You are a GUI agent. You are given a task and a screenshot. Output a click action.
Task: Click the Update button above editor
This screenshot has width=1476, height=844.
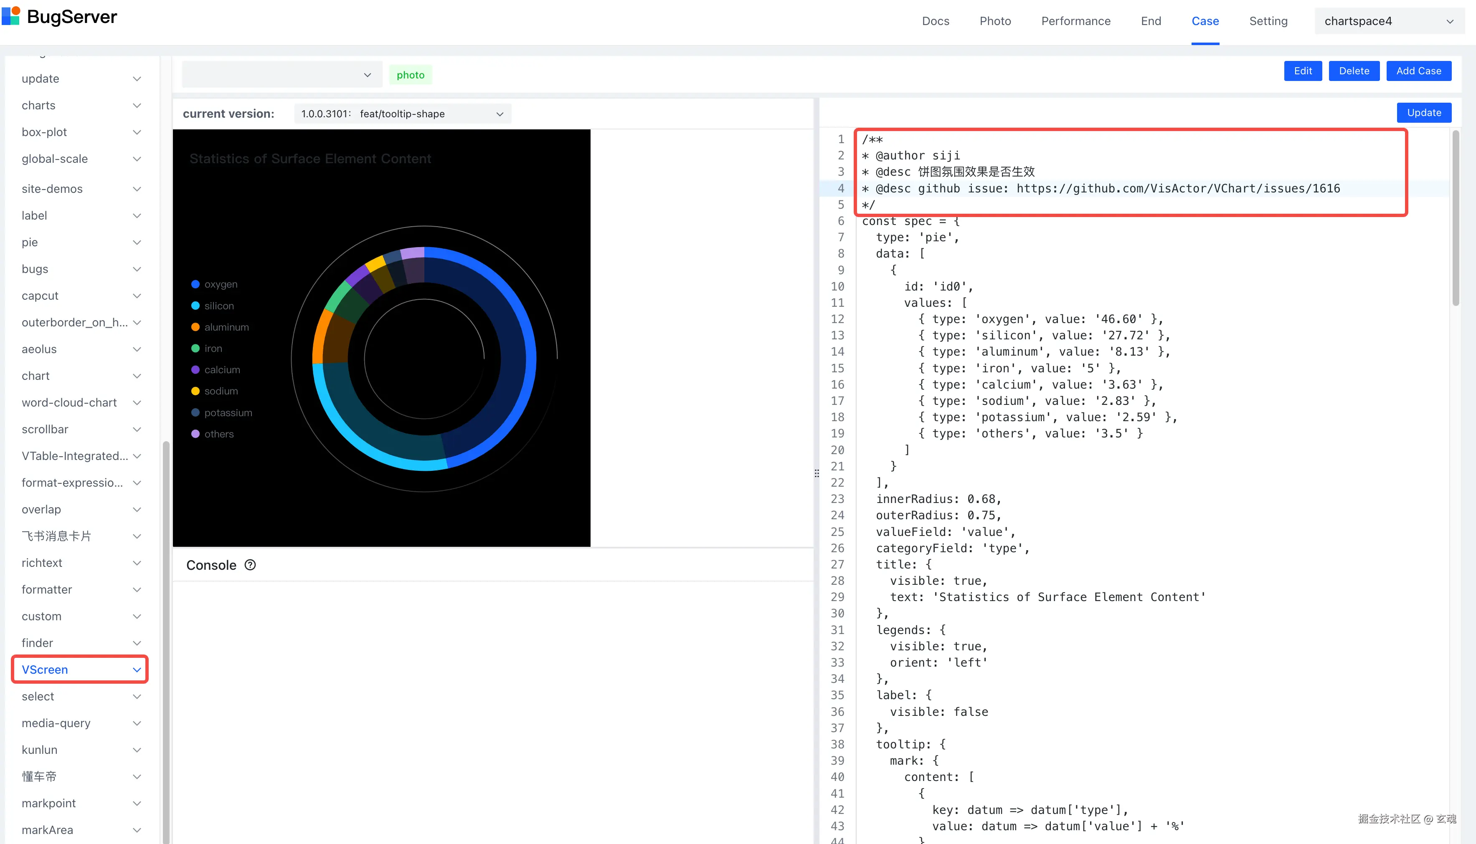pyautogui.click(x=1423, y=112)
